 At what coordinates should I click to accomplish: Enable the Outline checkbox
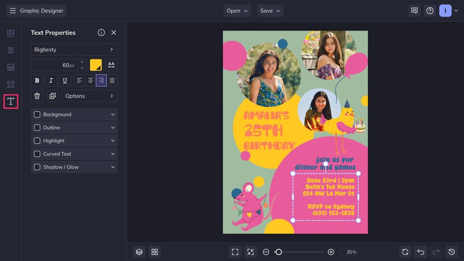click(x=37, y=127)
